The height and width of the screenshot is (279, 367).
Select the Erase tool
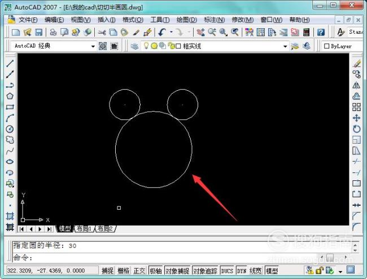356,63
